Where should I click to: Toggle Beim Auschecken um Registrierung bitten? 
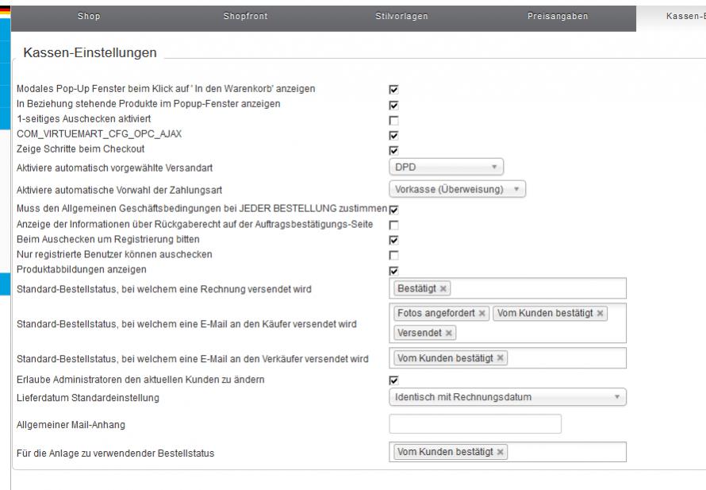pos(393,240)
